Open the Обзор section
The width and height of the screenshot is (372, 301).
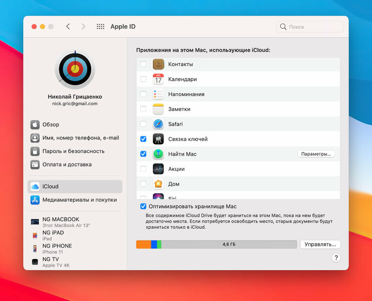75,125
